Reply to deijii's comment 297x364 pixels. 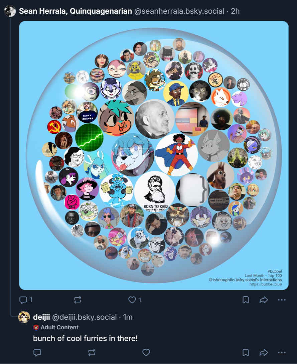point(37,353)
